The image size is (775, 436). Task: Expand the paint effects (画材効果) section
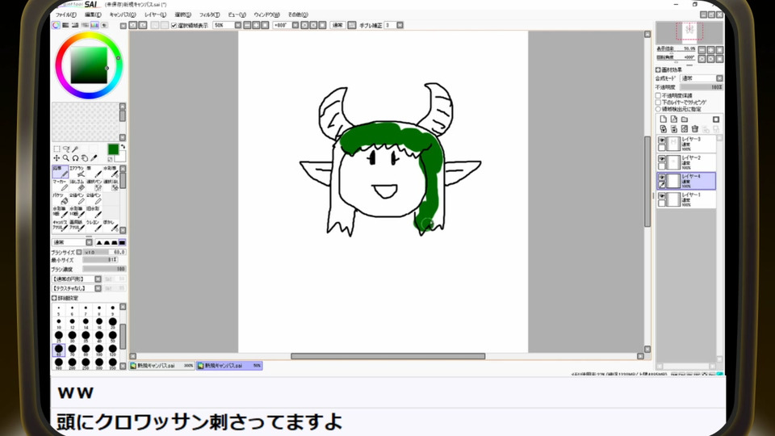659,69
